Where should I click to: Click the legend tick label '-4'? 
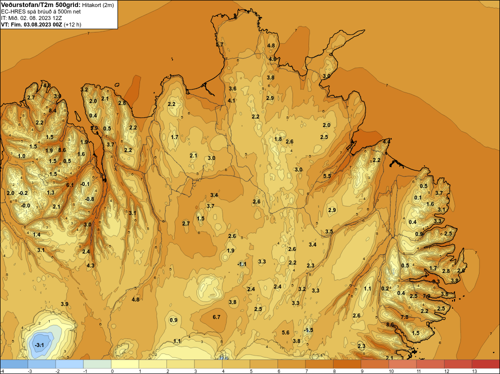tap(2, 371)
